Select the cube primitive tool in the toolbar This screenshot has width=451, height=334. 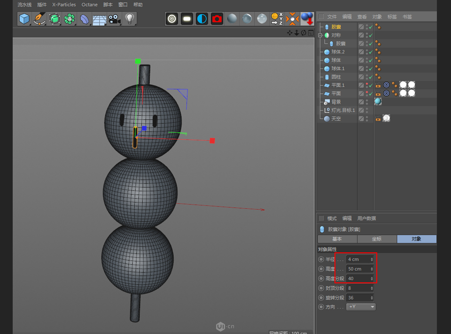click(24, 19)
